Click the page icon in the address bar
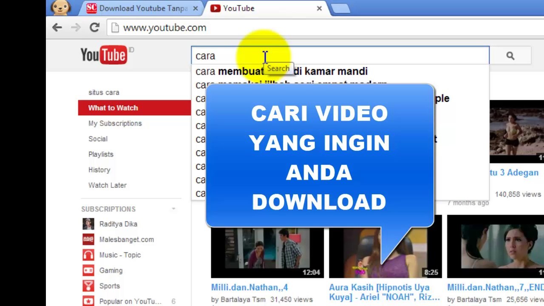 pos(114,28)
